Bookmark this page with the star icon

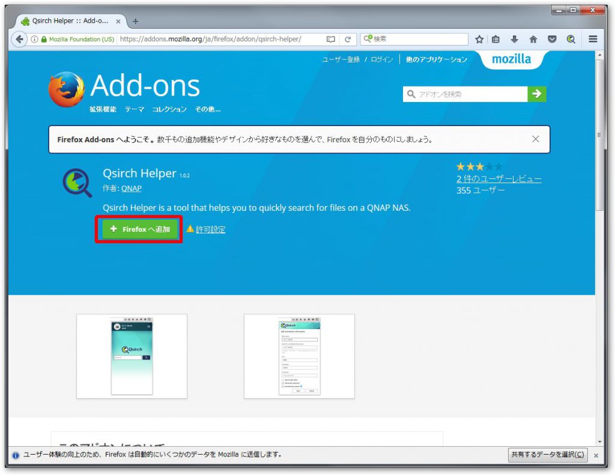tap(479, 39)
